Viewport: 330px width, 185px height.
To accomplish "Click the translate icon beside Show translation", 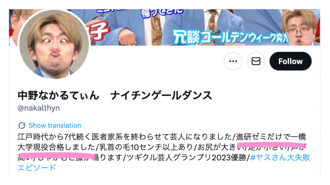I will (x=22, y=126).
